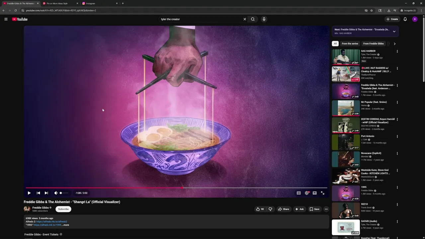Open options for 90210 video
The height and width of the screenshot is (239, 425).
(397, 204)
